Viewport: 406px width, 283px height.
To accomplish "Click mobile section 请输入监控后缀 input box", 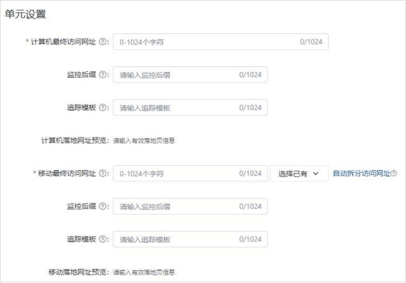I will [190, 206].
